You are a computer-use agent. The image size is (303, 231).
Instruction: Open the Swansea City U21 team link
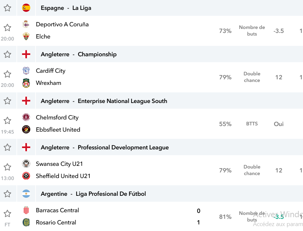pyautogui.click(x=59, y=164)
